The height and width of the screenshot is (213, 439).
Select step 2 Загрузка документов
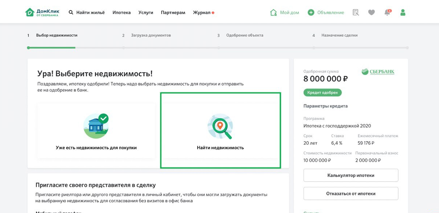tap(151, 35)
